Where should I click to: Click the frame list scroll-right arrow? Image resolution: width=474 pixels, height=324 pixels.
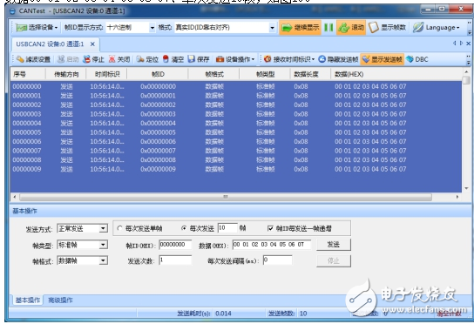(457, 197)
